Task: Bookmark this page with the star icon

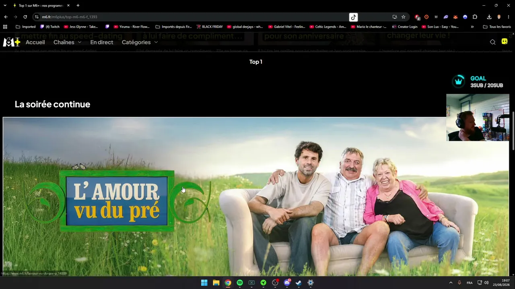Action: pos(403,17)
